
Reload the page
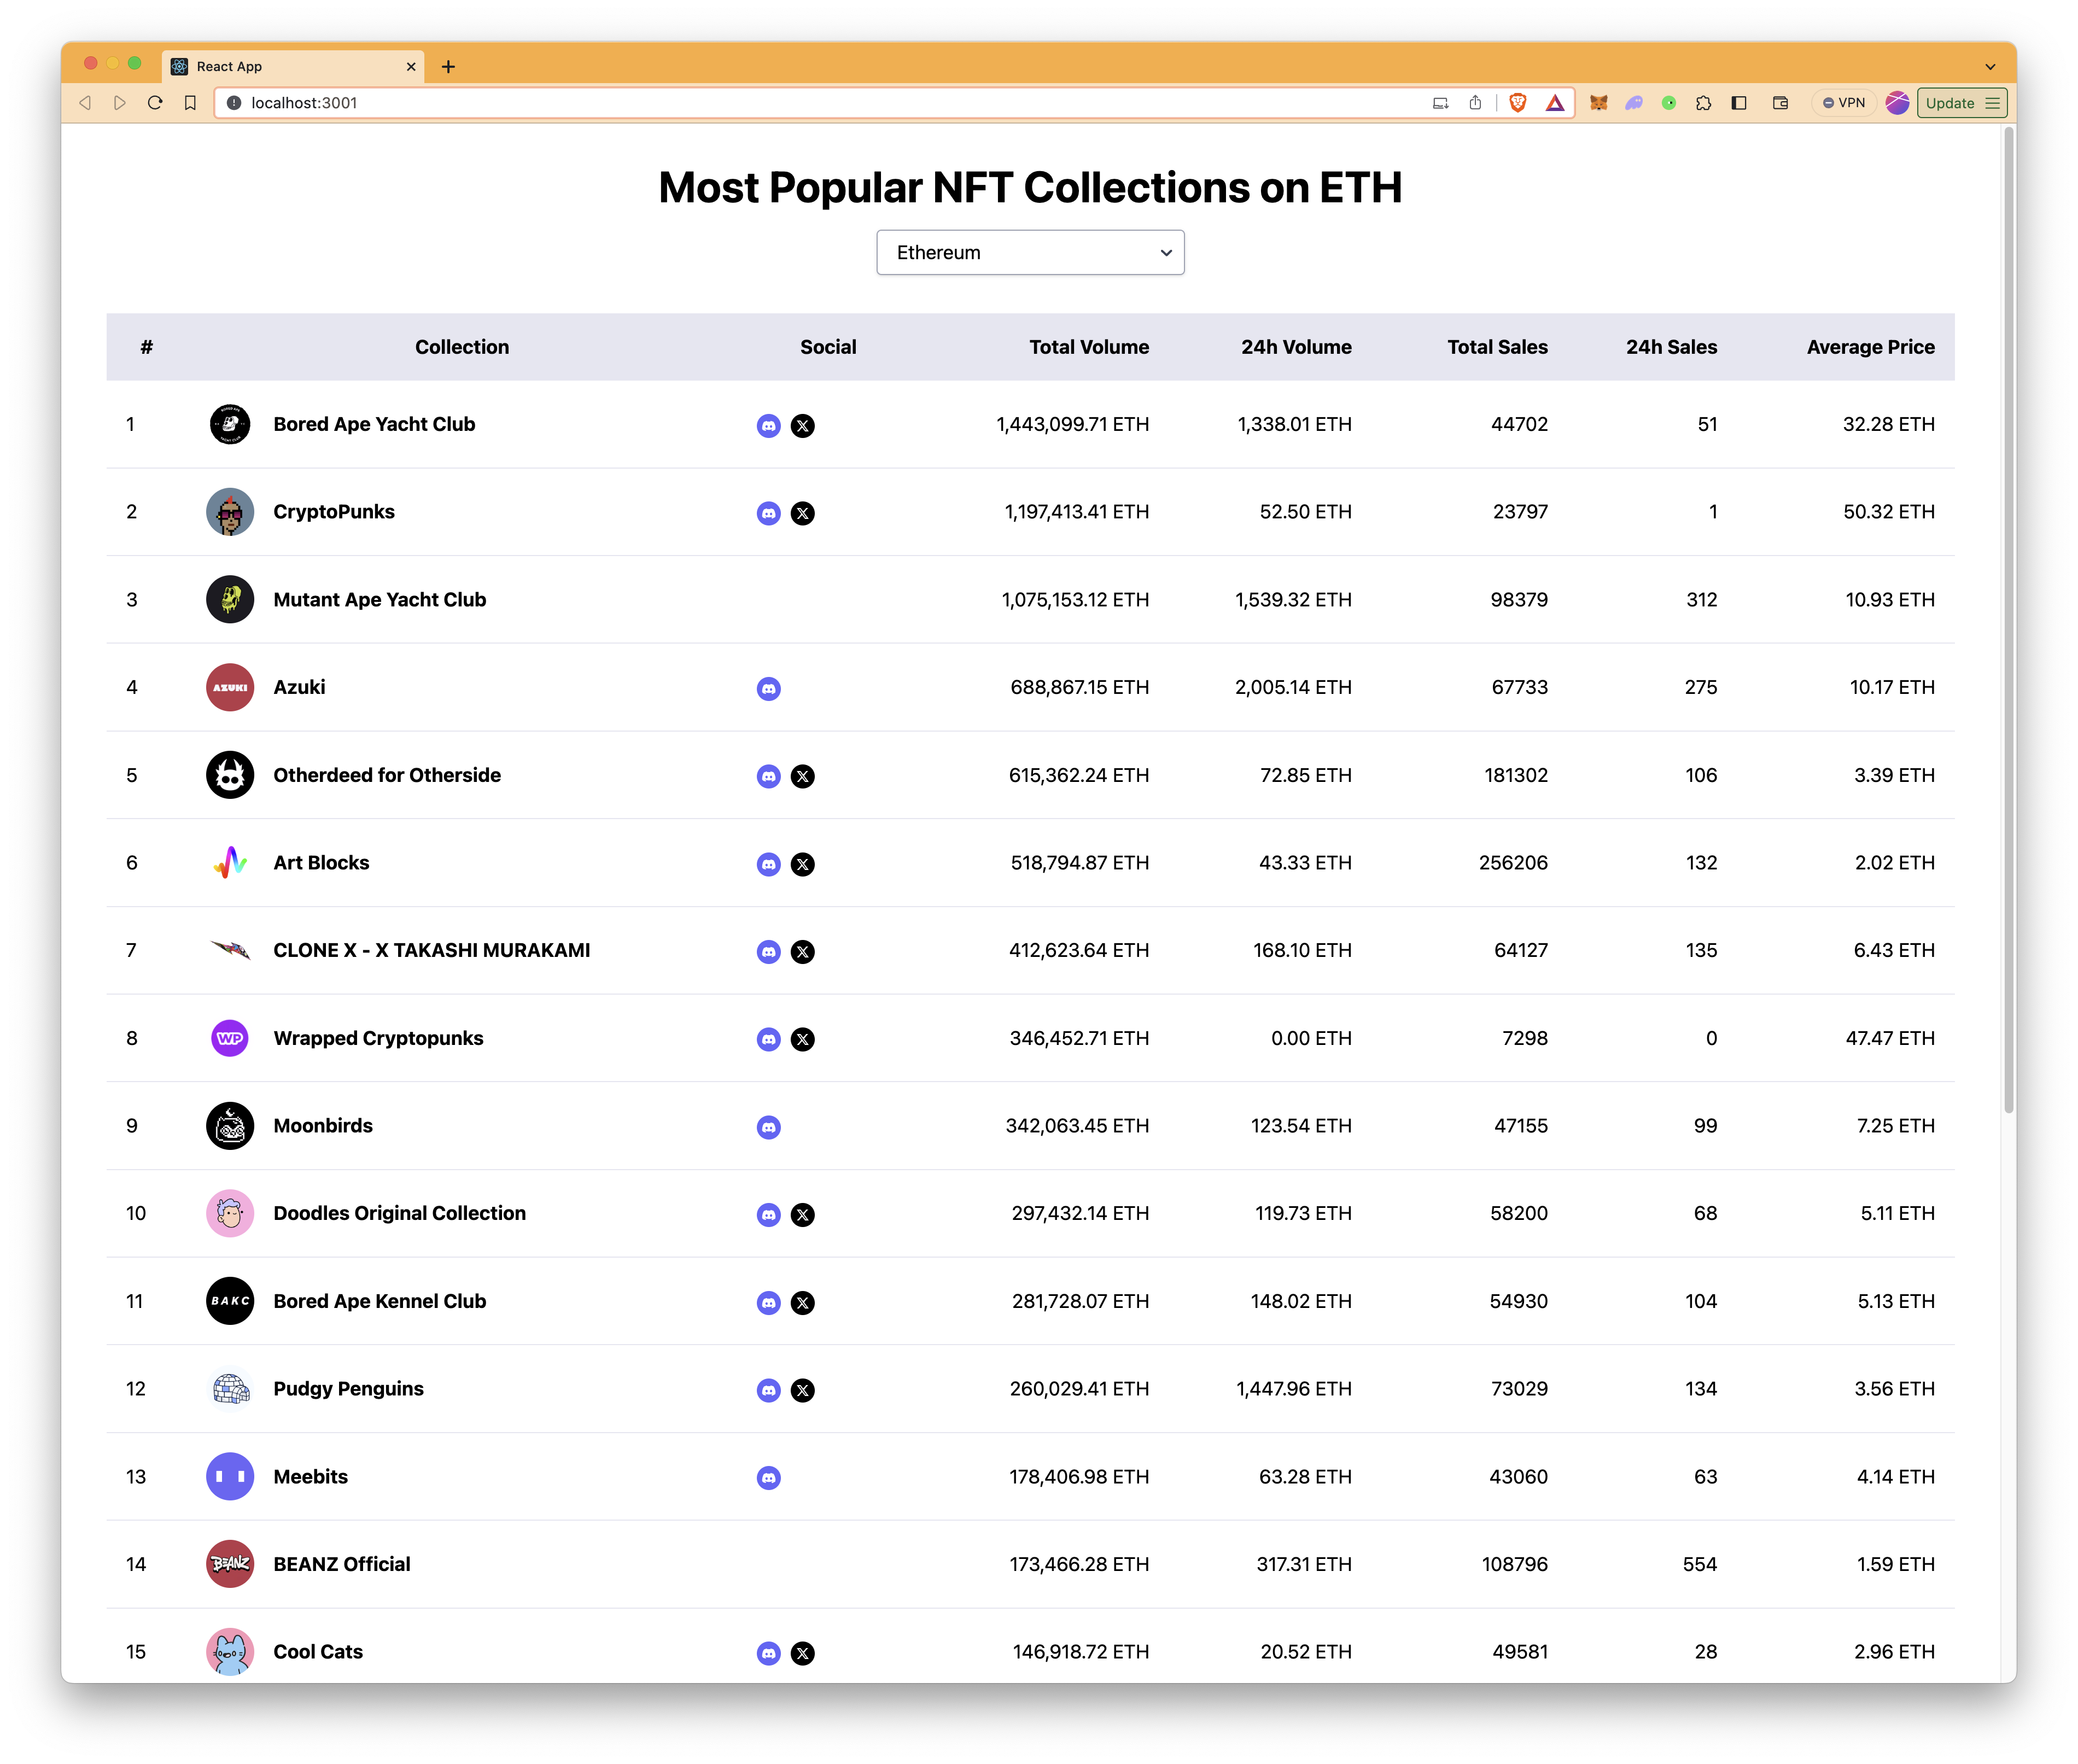(x=155, y=102)
